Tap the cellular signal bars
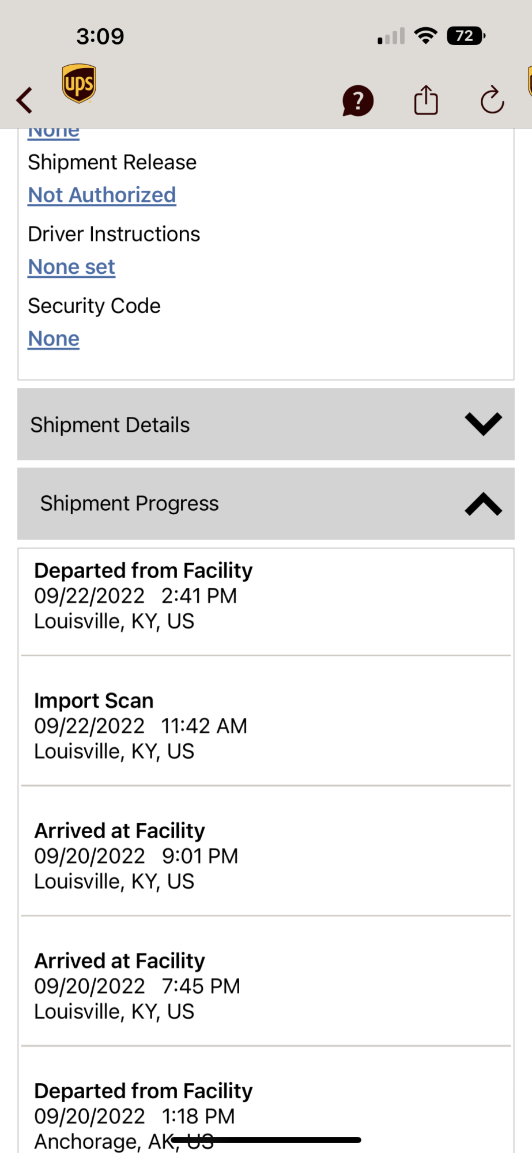 tap(391, 37)
